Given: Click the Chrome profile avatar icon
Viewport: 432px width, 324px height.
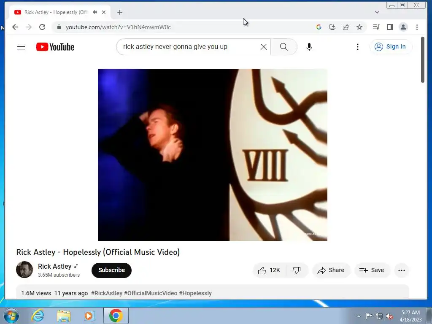Looking at the screenshot, I should tap(403, 27).
